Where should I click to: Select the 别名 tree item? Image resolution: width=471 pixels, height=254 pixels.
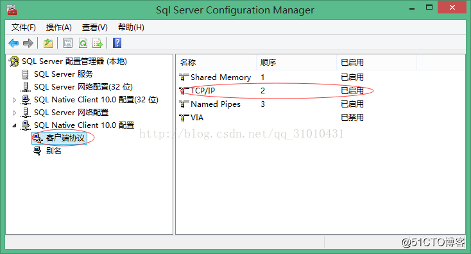click(53, 150)
